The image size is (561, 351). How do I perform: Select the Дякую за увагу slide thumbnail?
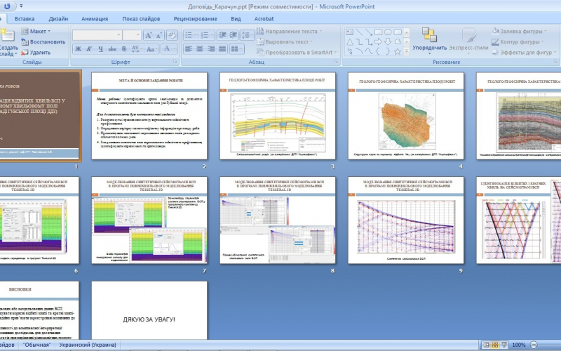(x=149, y=310)
